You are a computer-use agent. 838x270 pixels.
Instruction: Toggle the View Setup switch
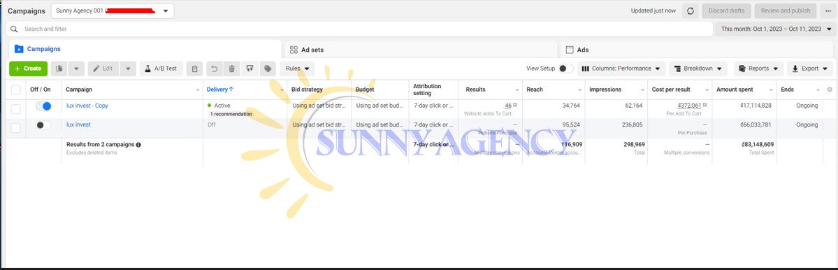coord(565,69)
